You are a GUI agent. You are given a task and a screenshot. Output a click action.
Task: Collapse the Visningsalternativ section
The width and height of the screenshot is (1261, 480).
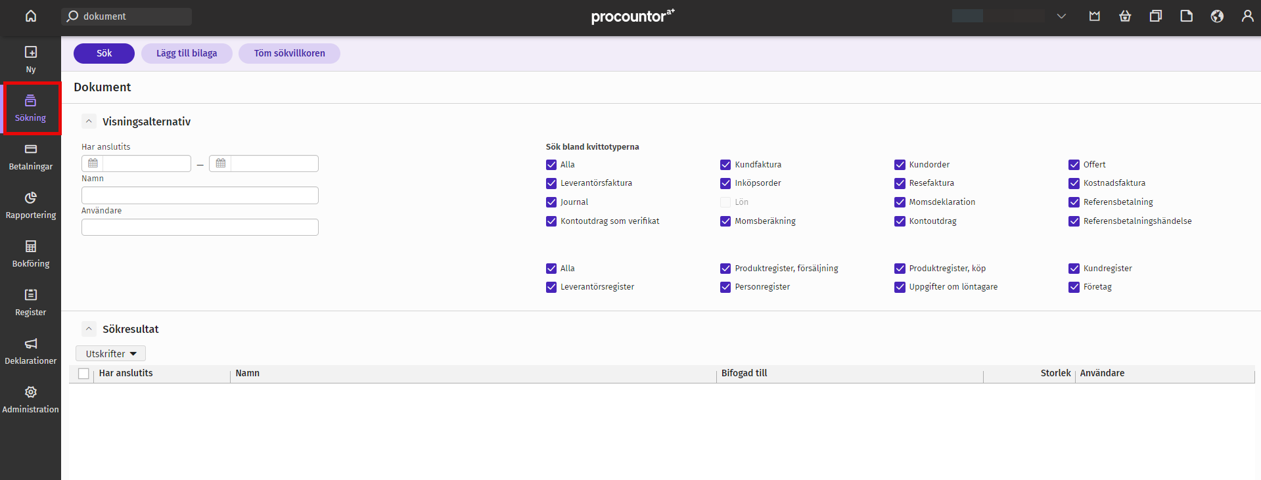(89, 121)
